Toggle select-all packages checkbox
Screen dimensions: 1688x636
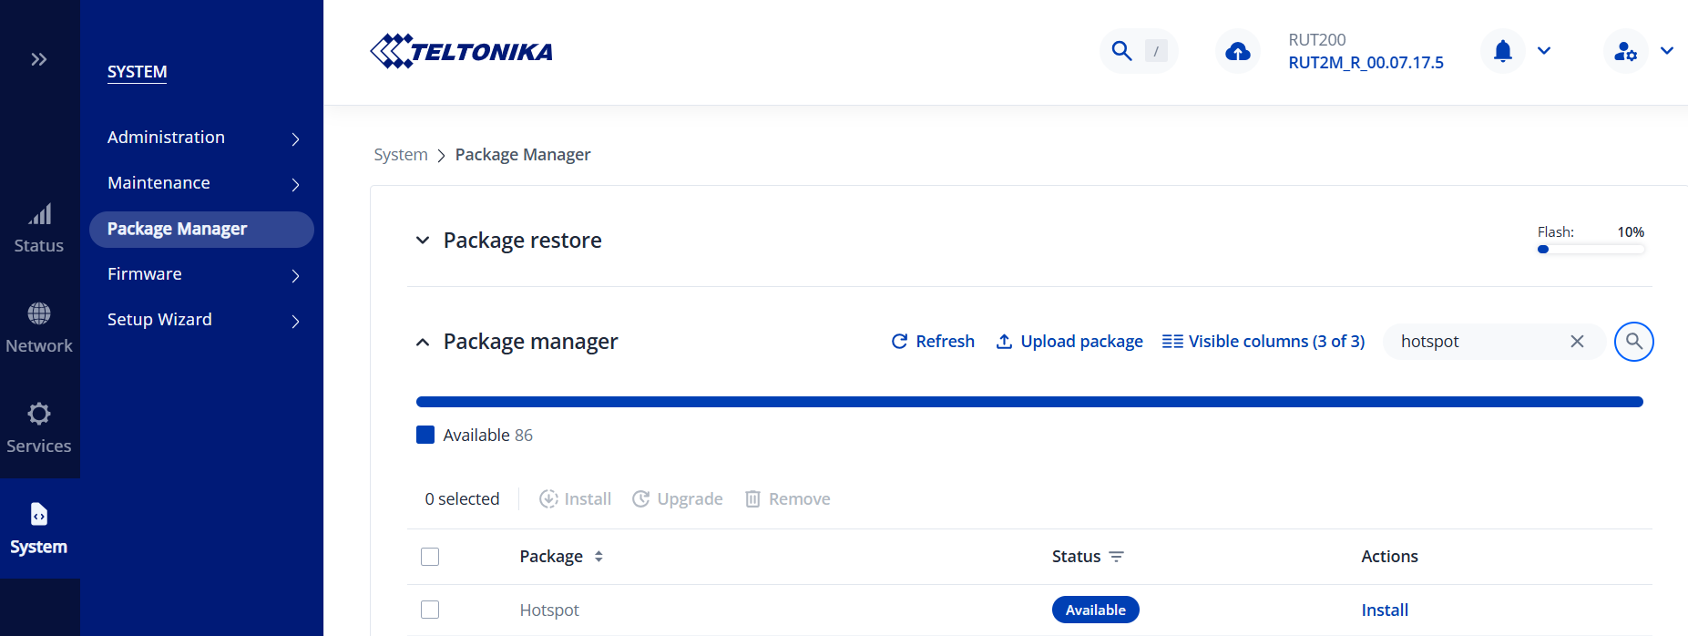430,557
